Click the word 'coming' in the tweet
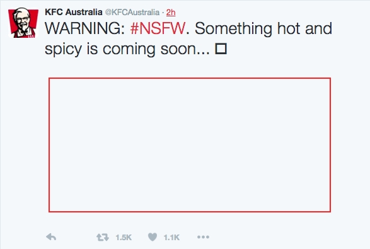Screen dimensions: 370x249 (129, 50)
